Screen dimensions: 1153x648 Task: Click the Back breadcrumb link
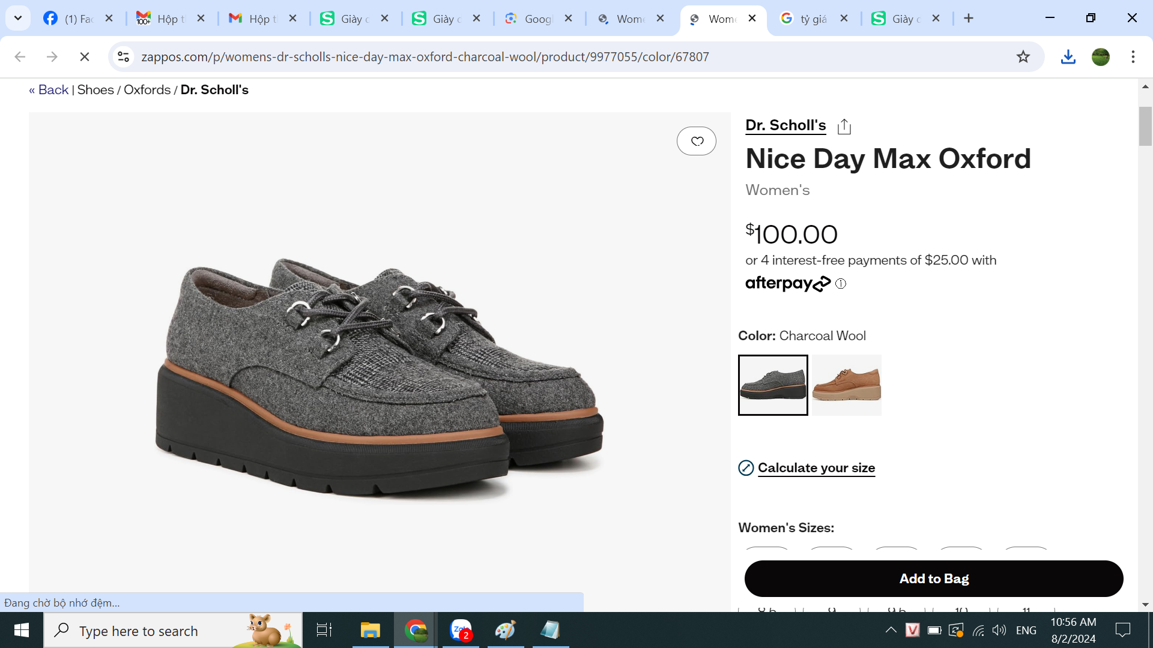[x=49, y=90]
